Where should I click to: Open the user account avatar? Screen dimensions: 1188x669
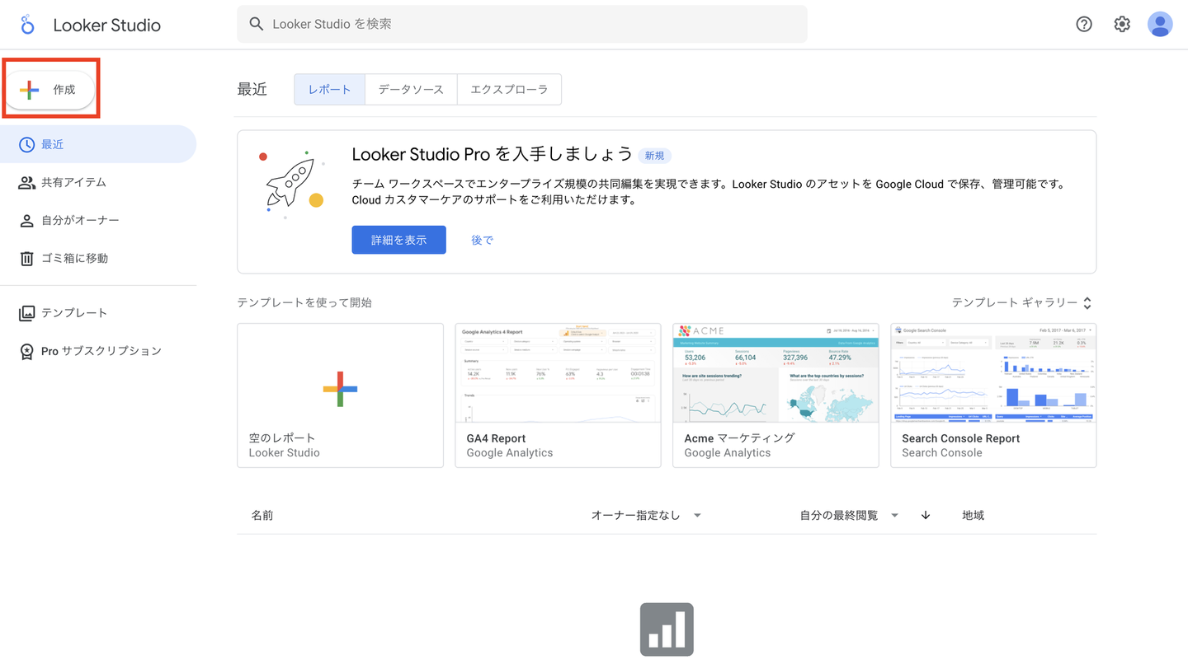(x=1160, y=25)
